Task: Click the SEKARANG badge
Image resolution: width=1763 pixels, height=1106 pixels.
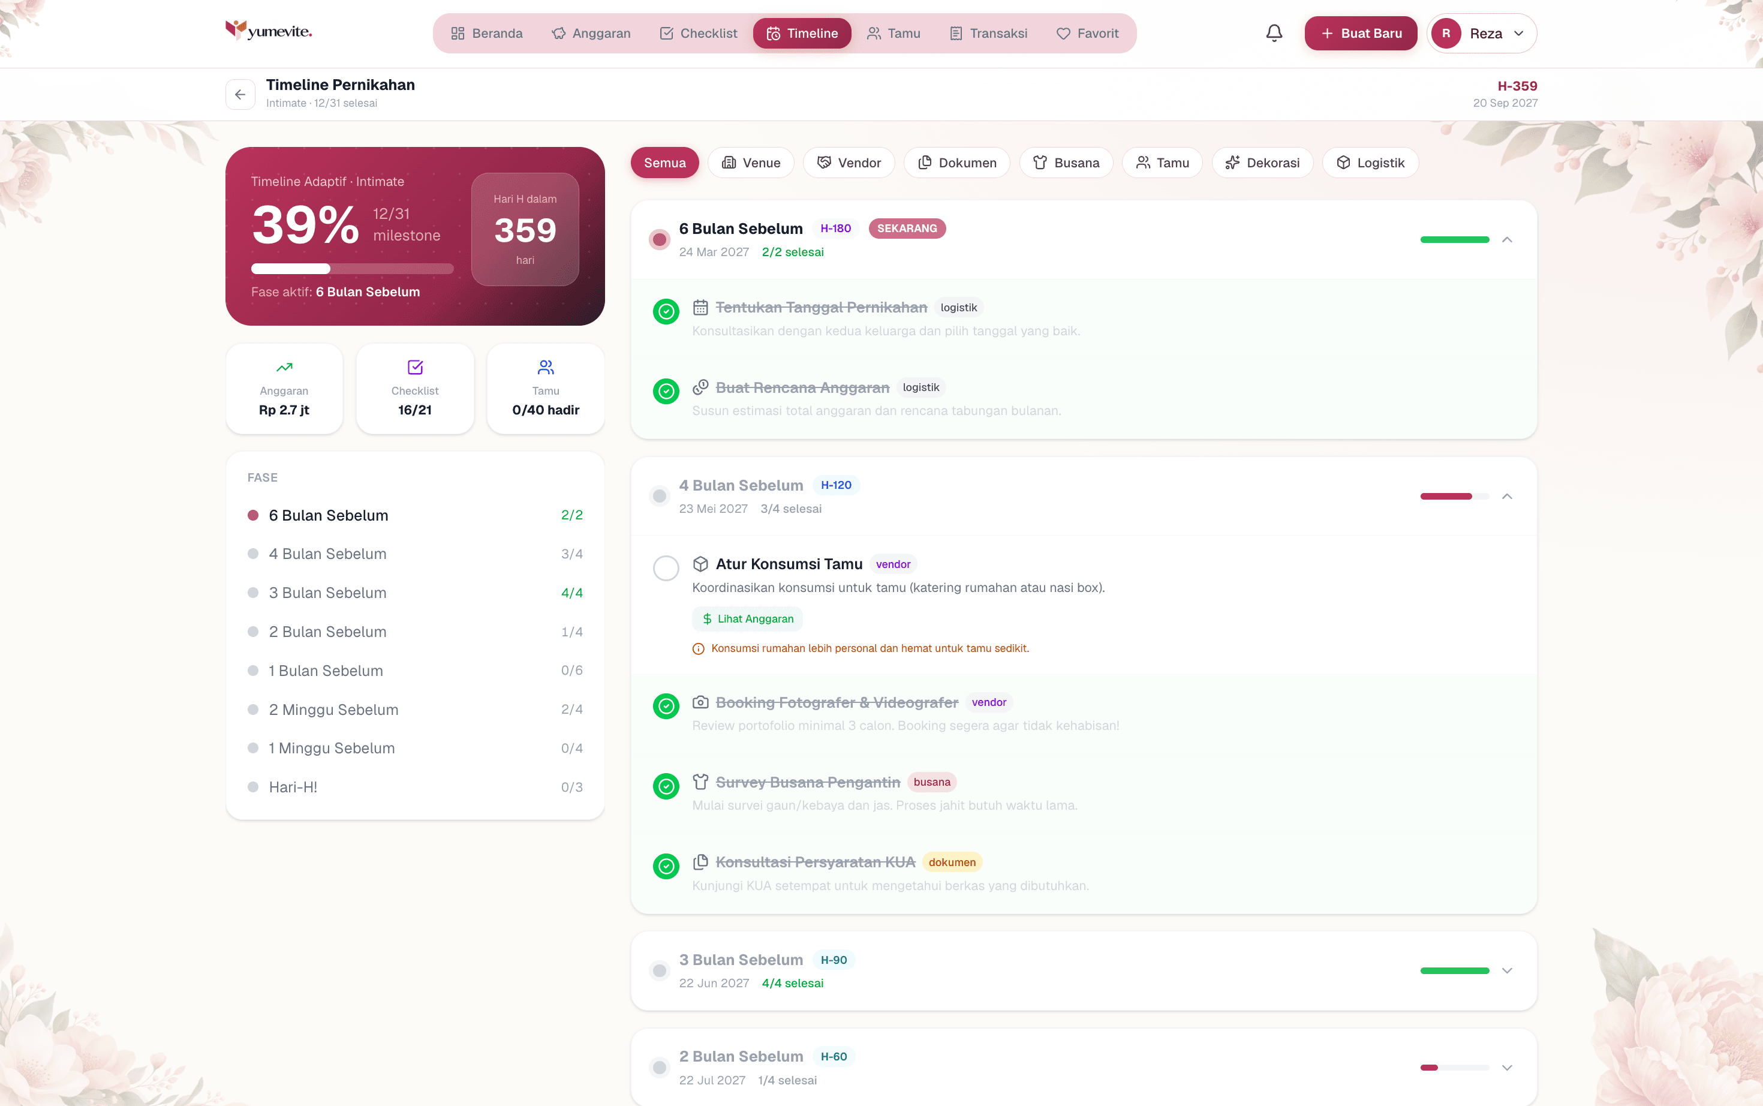Action: (907, 229)
